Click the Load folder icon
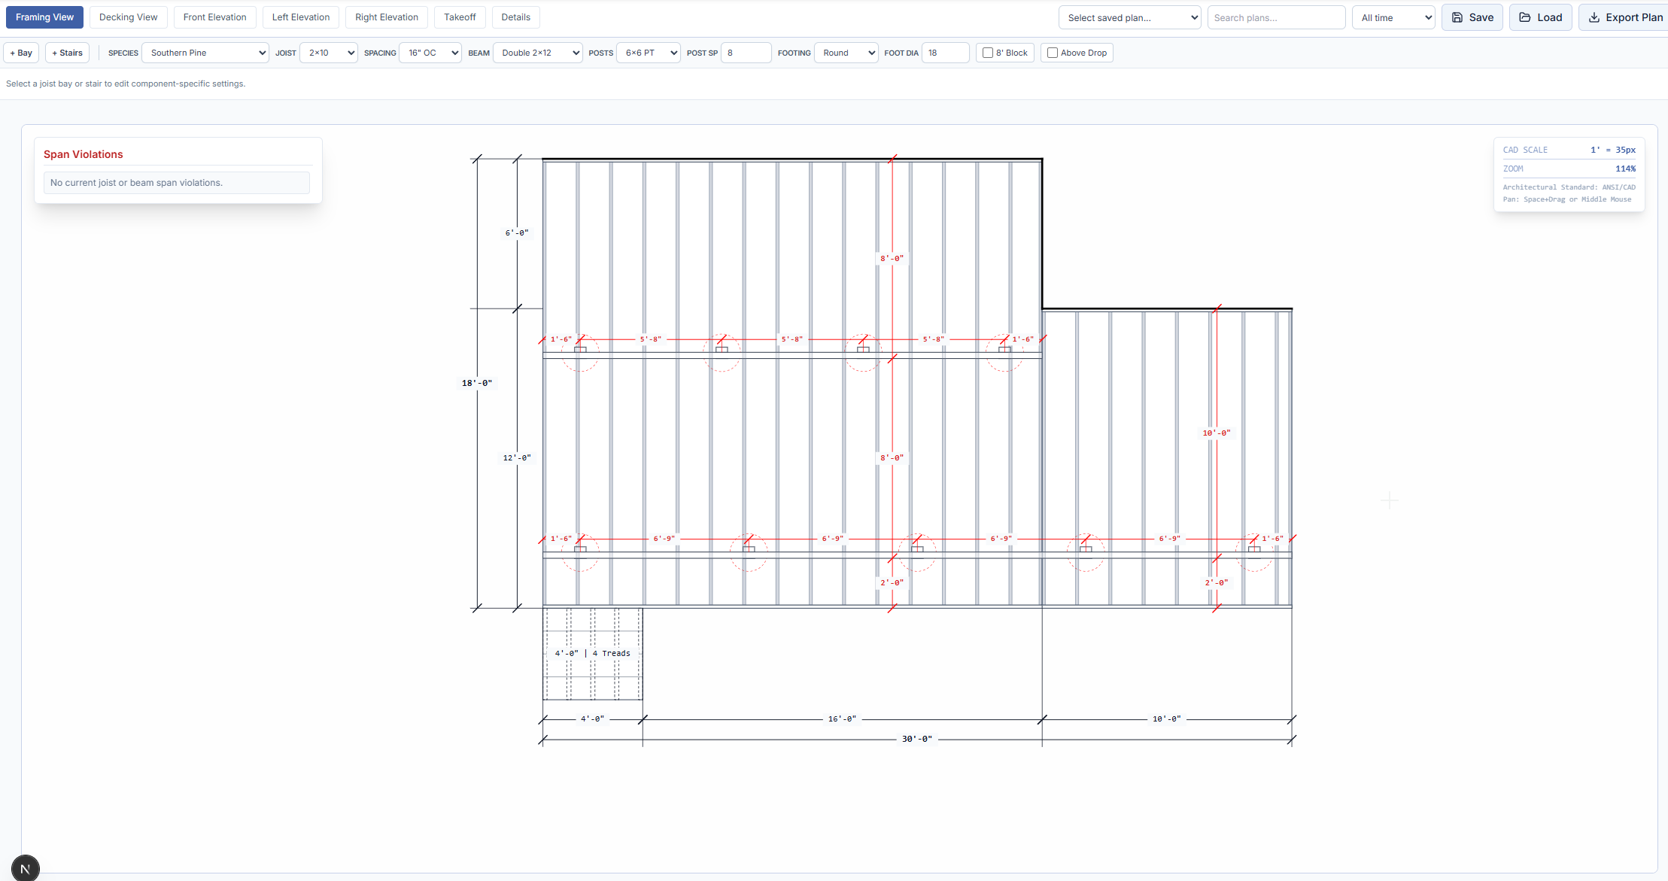This screenshot has width=1668, height=881. tap(1523, 17)
